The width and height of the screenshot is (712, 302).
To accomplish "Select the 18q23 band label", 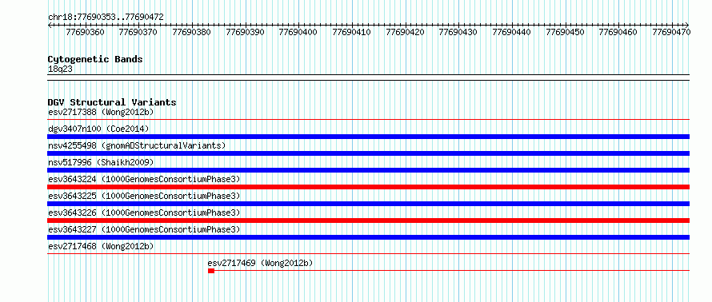I will click(60, 69).
